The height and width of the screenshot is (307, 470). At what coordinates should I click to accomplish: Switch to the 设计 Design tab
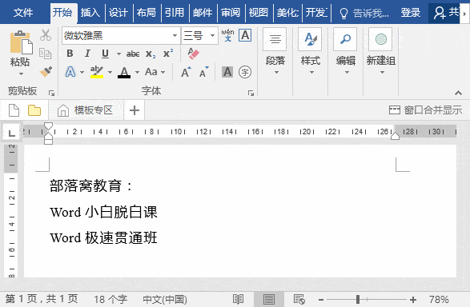[x=119, y=13]
